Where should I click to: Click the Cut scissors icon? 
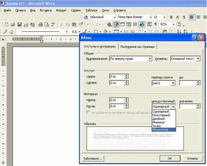click(61, 24)
